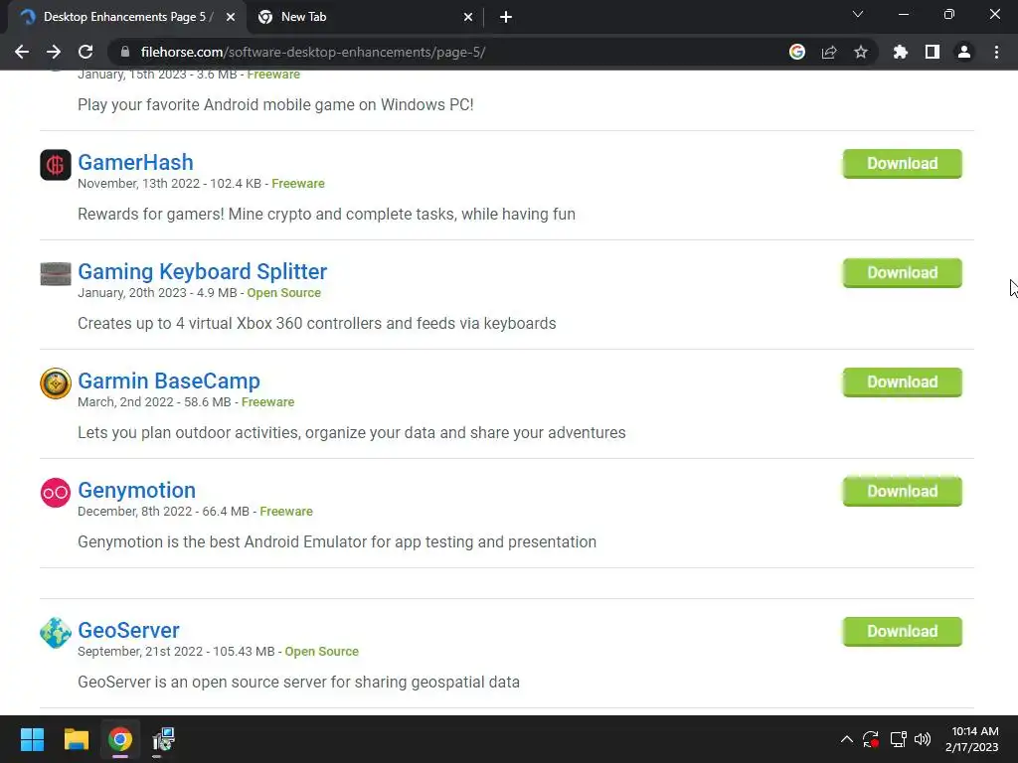The width and height of the screenshot is (1018, 763).
Task: Go back to the previous page
Action: (22, 52)
